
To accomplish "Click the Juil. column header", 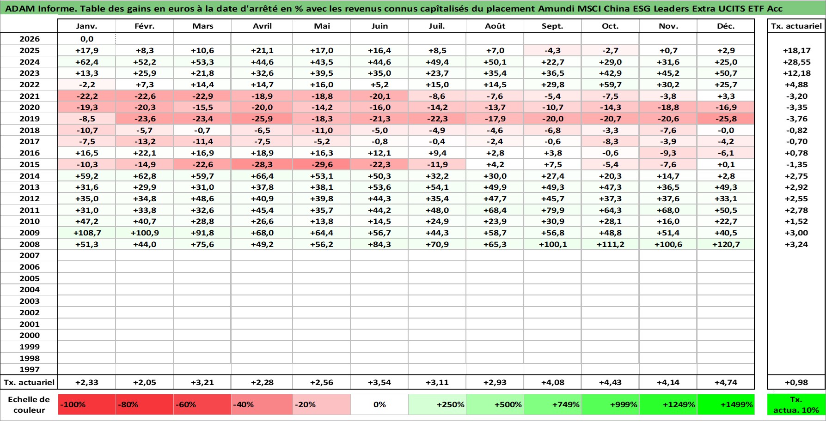I will (437, 26).
